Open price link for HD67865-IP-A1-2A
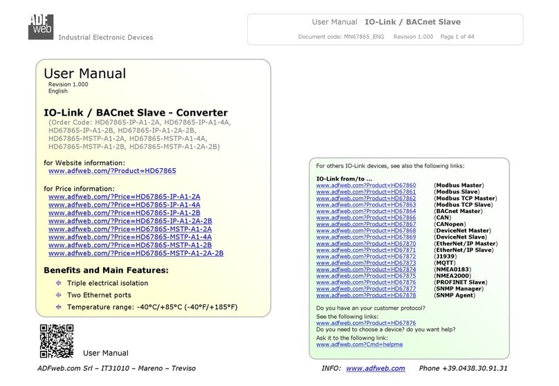This screenshot has height=386, width=559. coord(125,196)
